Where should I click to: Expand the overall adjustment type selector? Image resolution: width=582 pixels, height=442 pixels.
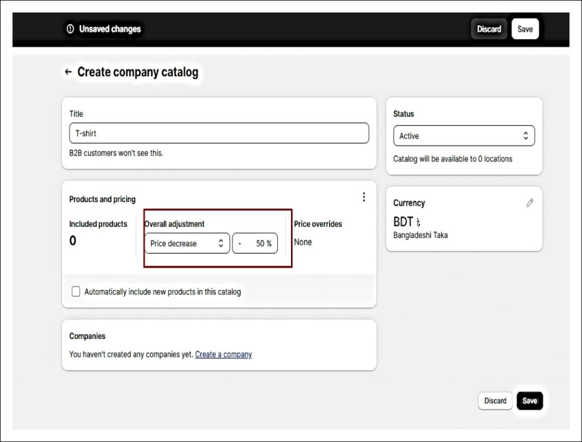[186, 243]
